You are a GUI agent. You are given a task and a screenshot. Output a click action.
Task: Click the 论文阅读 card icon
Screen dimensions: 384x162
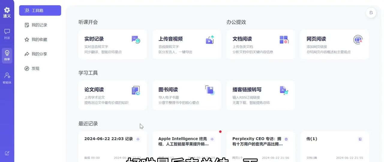tap(136, 90)
